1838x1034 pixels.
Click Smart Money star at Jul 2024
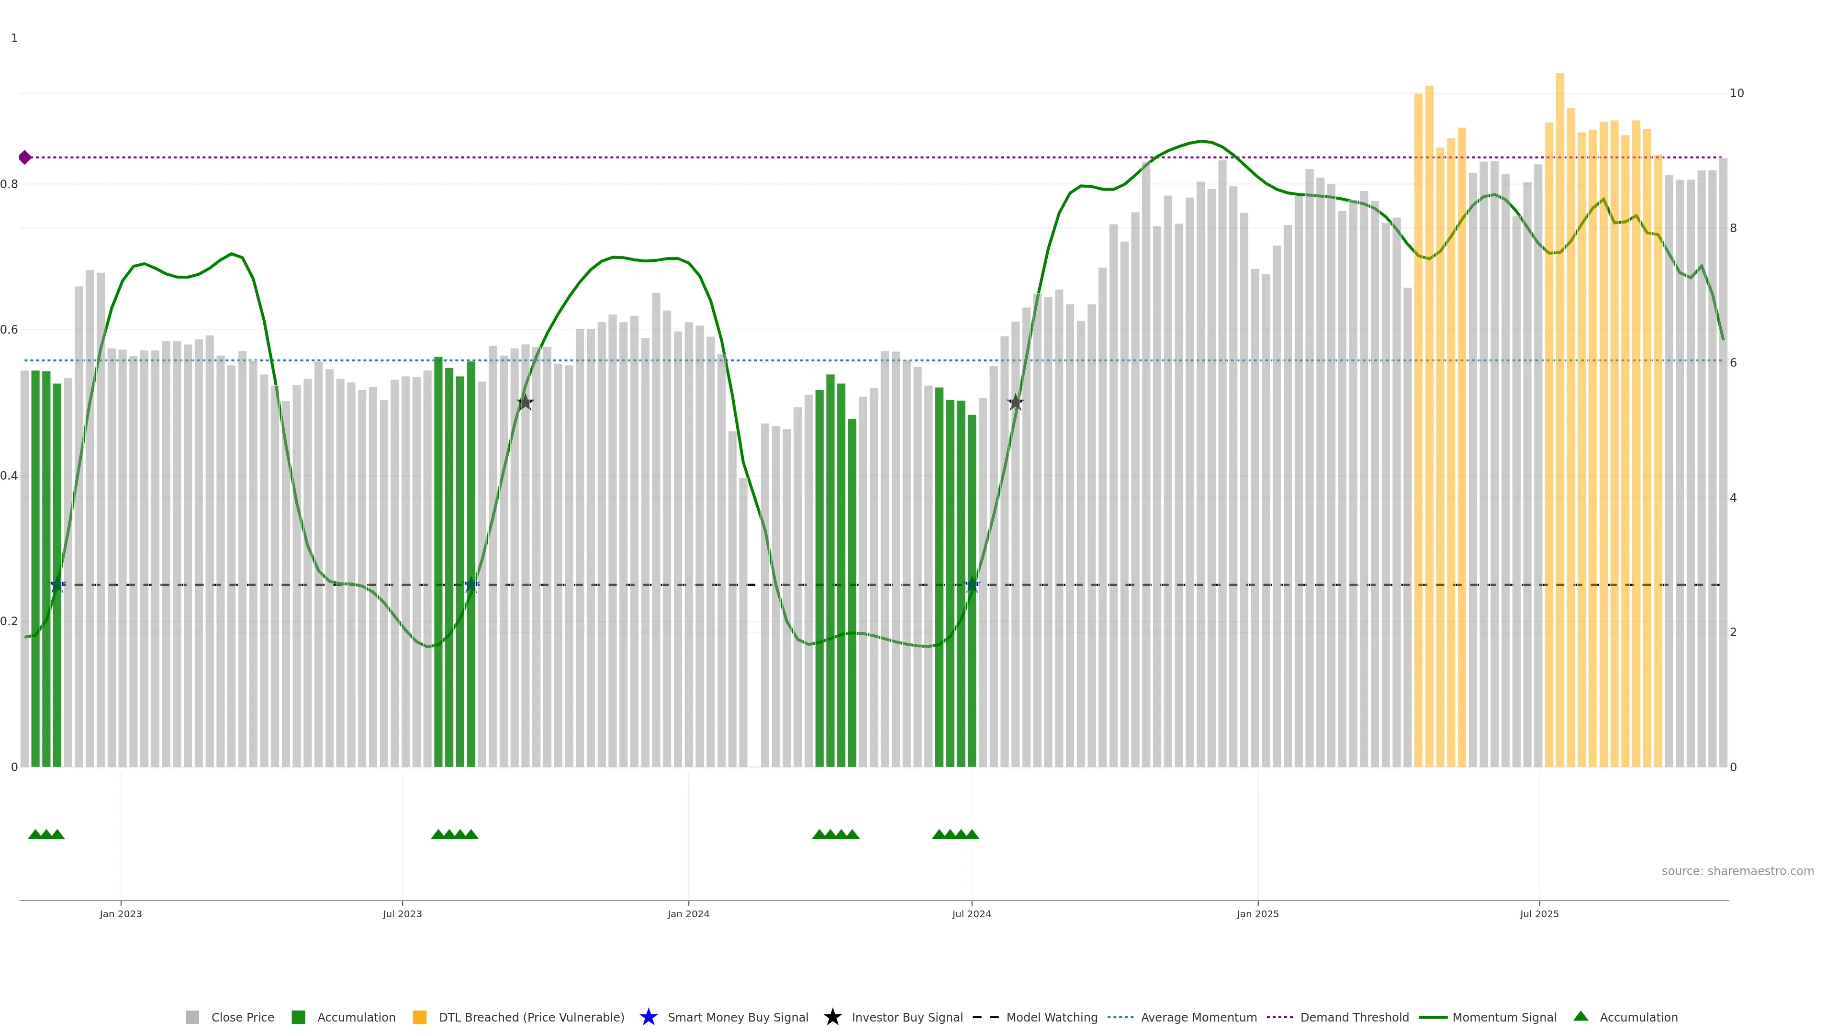(x=972, y=584)
